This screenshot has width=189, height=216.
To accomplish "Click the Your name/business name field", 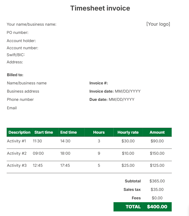I will click(31, 24).
